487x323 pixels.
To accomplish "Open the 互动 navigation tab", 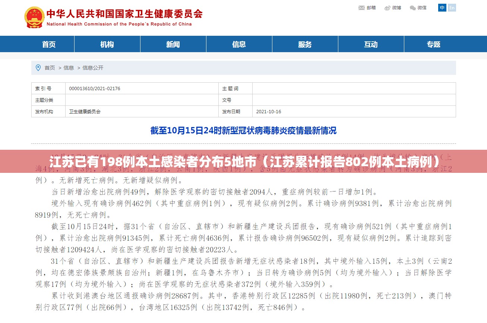I will 371,44.
